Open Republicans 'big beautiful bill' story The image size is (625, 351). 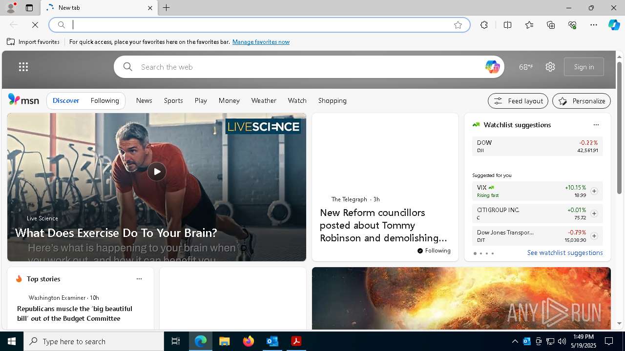75,313
